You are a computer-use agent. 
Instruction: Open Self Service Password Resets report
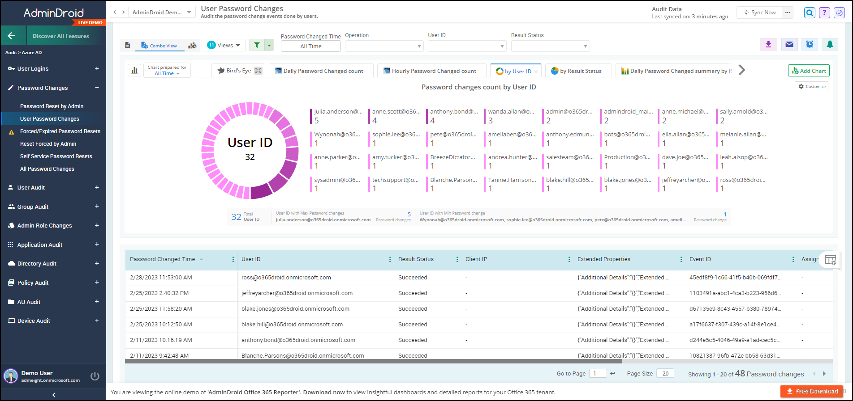point(56,156)
